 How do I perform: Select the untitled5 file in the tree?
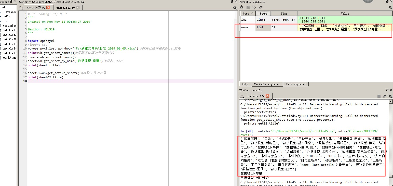tap(9, 53)
